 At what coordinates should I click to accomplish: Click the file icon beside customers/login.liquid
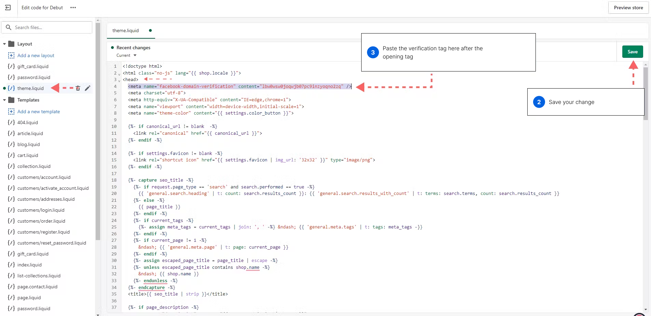[11, 210]
